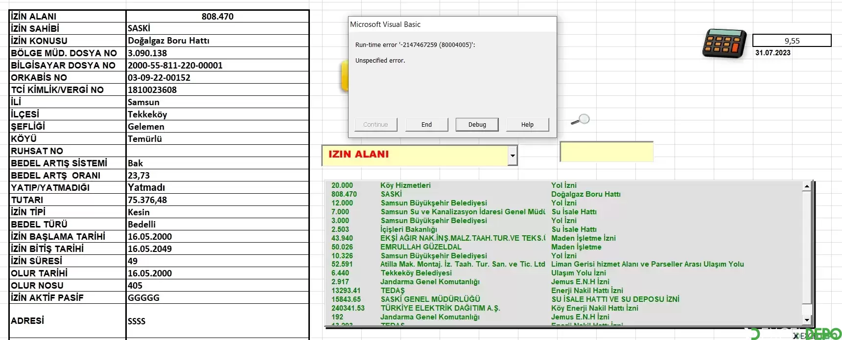The width and height of the screenshot is (842, 340).
Task: Click the Debug button
Action: click(x=477, y=125)
